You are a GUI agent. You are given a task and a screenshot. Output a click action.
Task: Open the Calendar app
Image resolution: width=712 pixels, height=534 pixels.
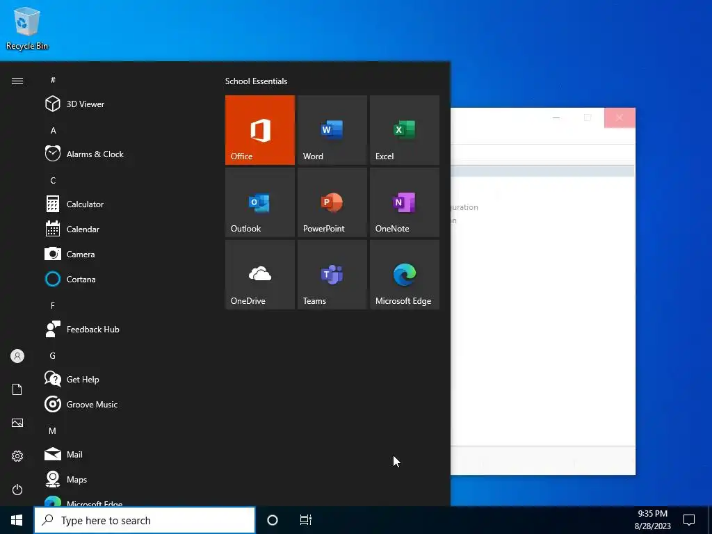pyautogui.click(x=122, y=229)
